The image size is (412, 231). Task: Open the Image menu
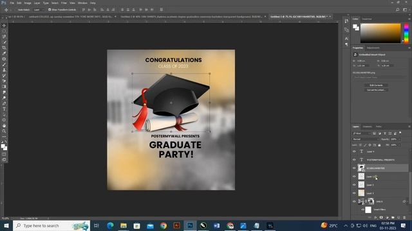[28, 3]
